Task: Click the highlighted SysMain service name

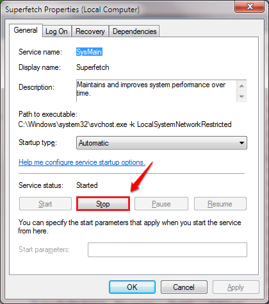Action: (89, 52)
